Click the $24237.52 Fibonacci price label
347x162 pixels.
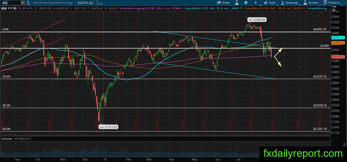pyautogui.click(x=320, y=76)
